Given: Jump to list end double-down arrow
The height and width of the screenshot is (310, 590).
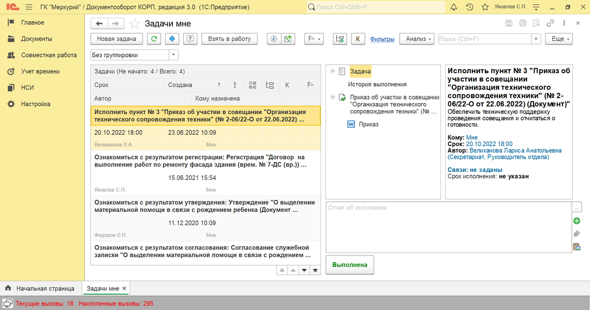Looking at the screenshot, I should (315, 270).
